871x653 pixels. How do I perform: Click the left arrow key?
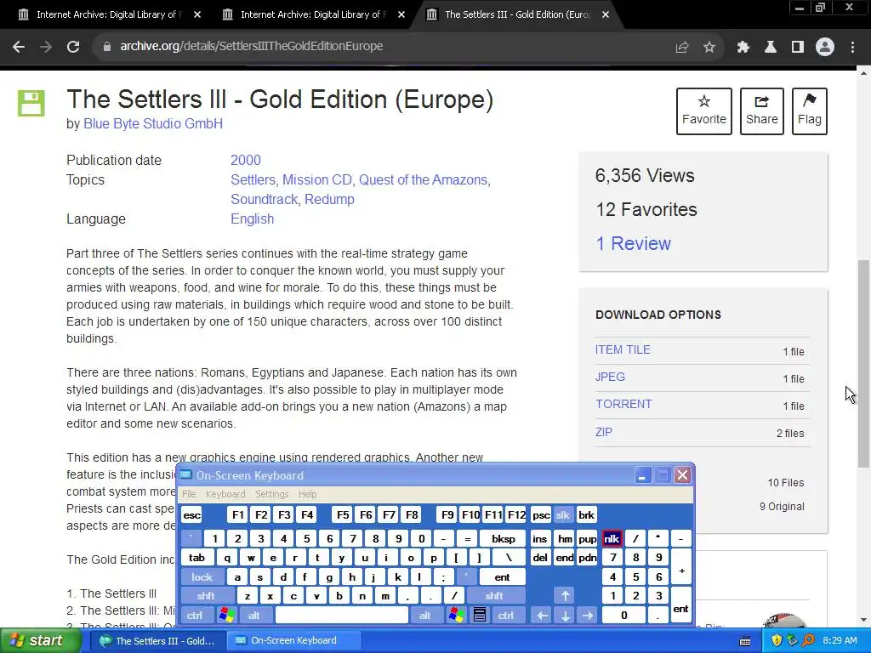point(542,616)
